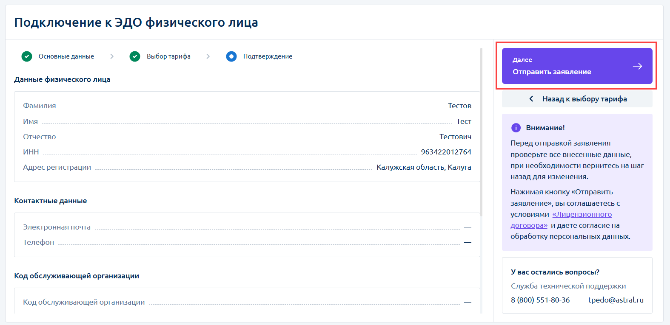Image resolution: width=670 pixels, height=325 pixels.
Task: Click page title Подключение к ЭДО физического лица
Action: click(x=136, y=22)
